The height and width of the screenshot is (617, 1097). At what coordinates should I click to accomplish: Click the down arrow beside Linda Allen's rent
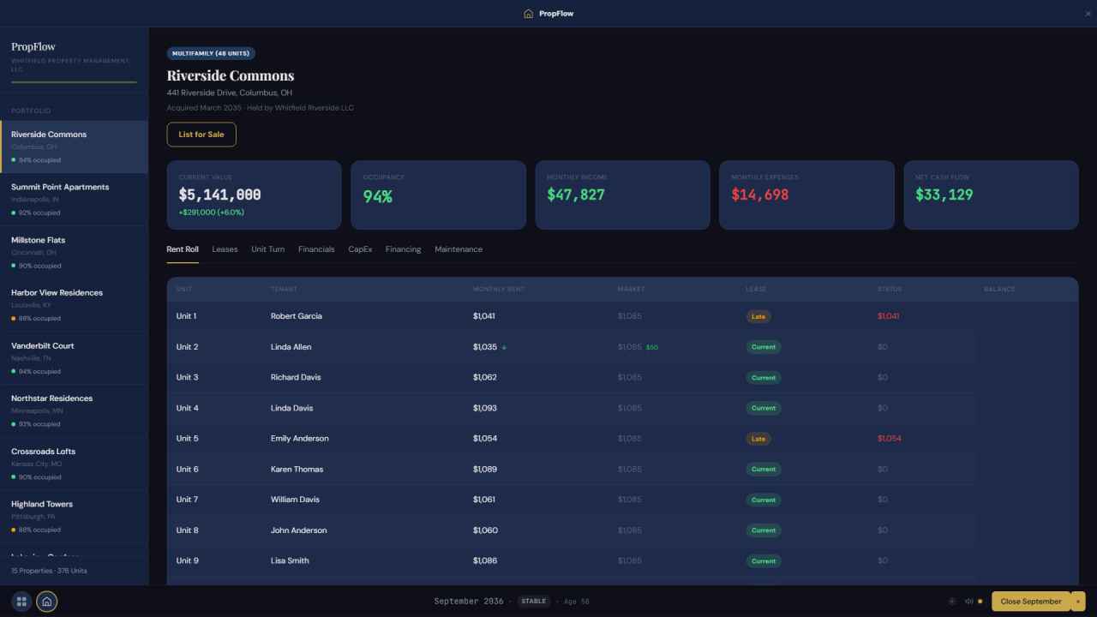[x=504, y=347]
